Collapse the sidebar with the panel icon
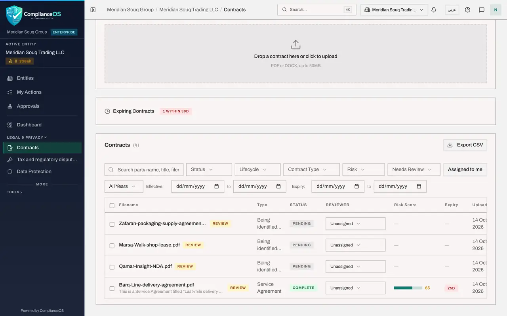 click(93, 9)
